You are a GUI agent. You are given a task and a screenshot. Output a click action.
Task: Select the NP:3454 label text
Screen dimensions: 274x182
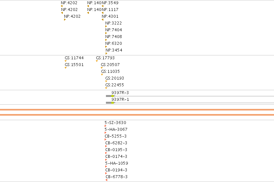coord(114,50)
